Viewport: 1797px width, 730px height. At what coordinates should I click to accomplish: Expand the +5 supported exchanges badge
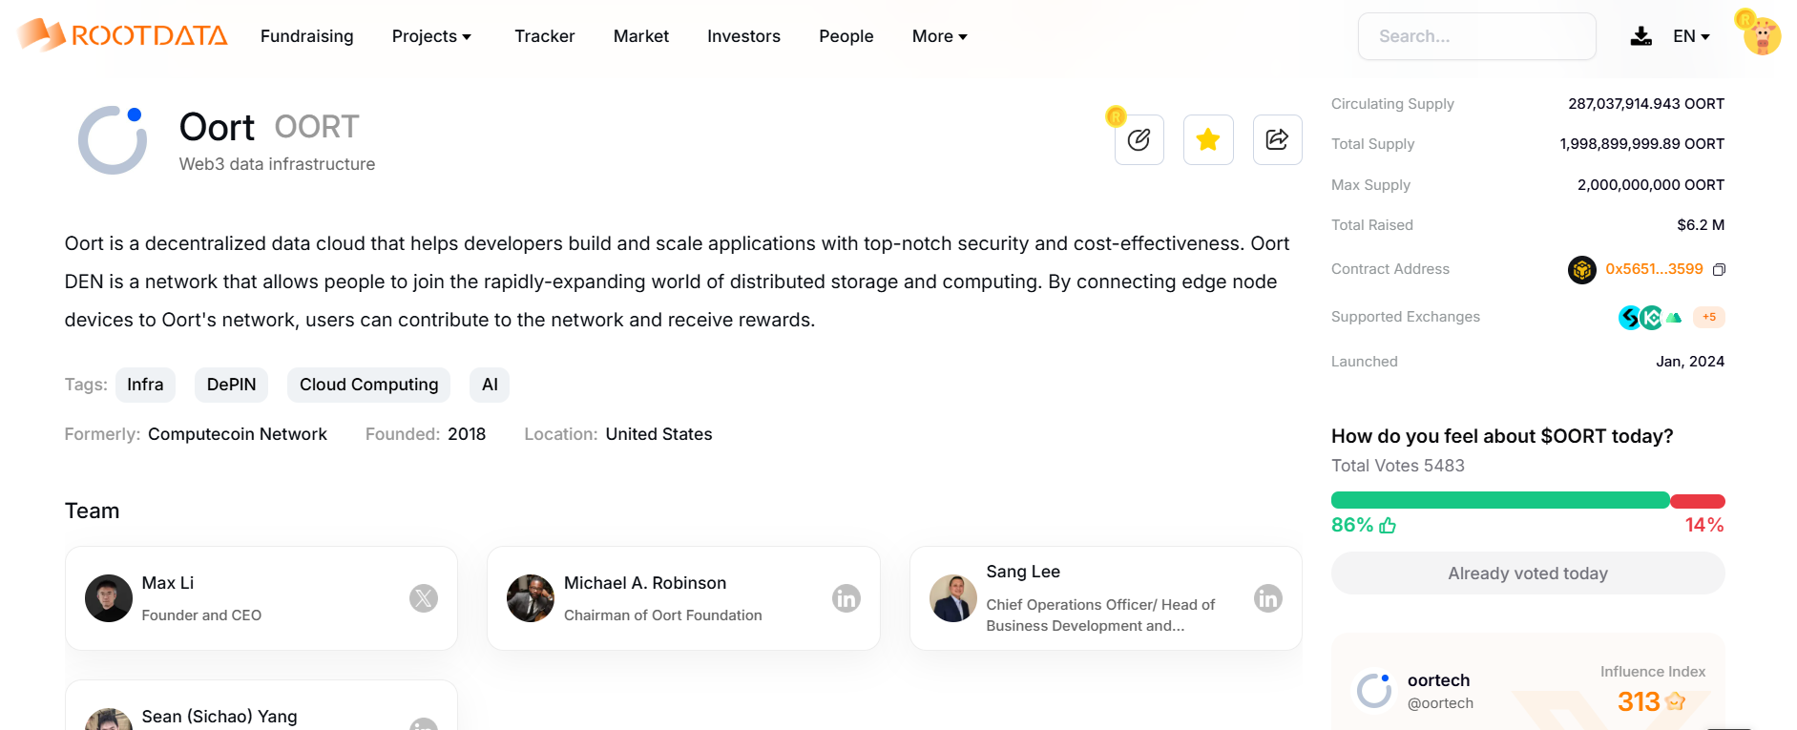coord(1708,317)
